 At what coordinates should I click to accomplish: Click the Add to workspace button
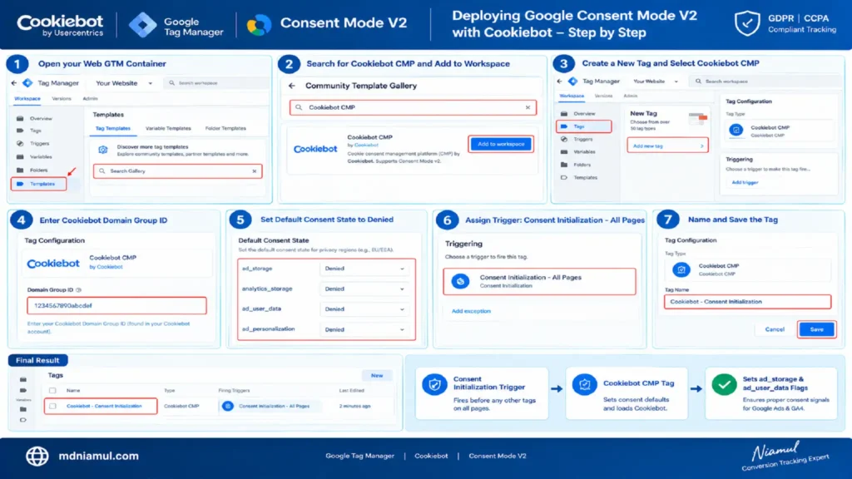(x=501, y=145)
